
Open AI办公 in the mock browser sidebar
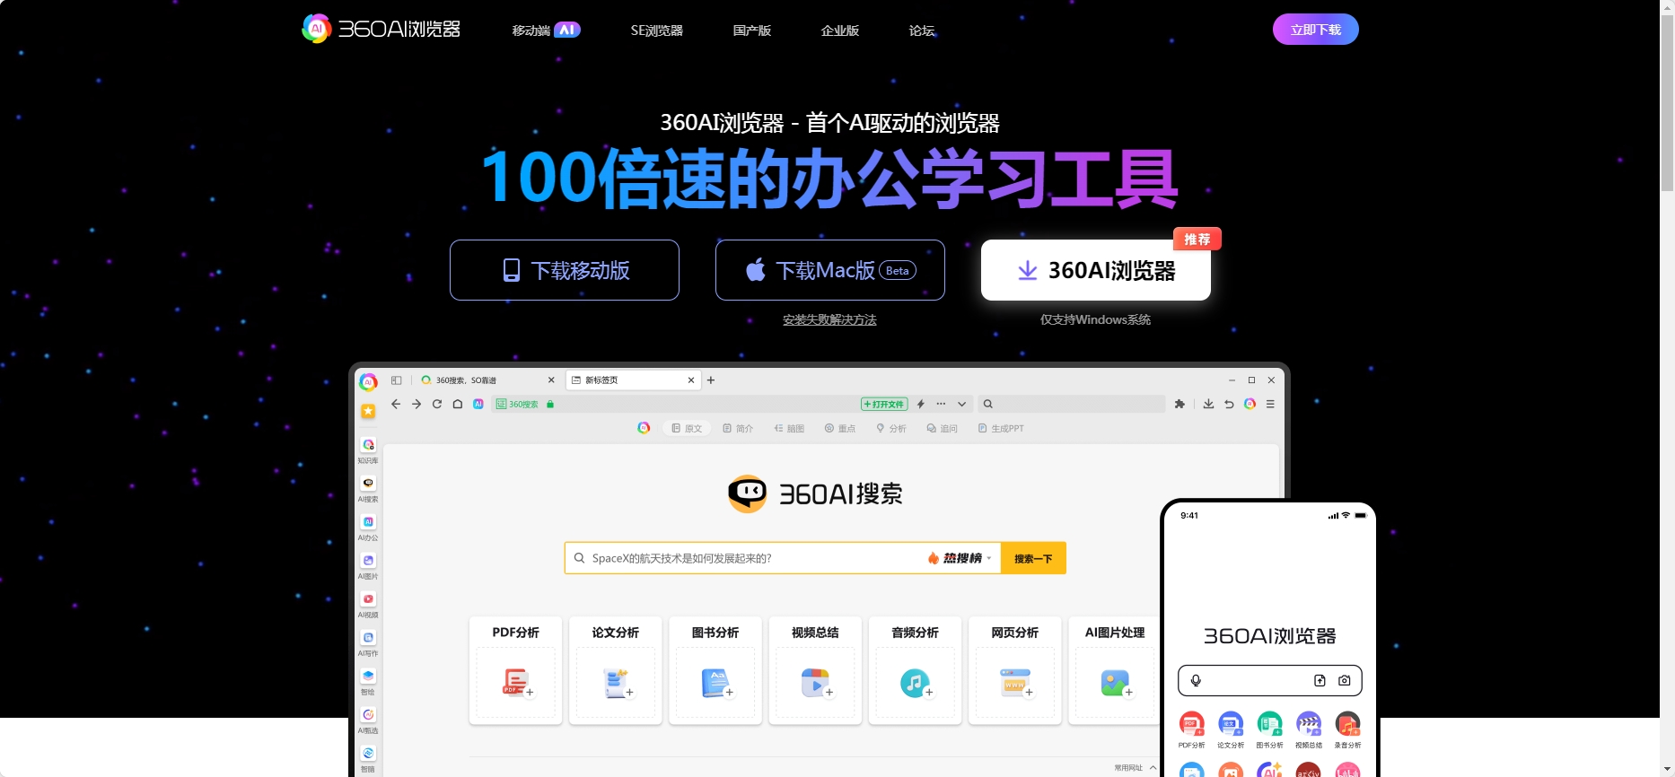[x=368, y=528]
